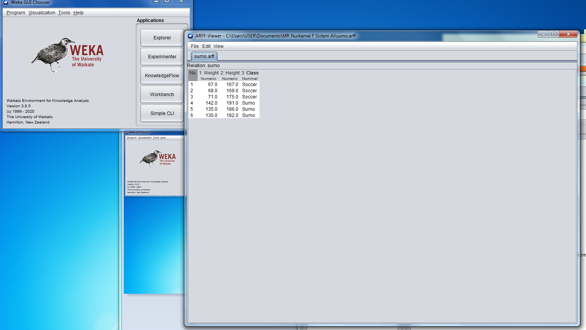Open View menu in ARFF-Viewer
The width and height of the screenshot is (586, 330).
219,46
